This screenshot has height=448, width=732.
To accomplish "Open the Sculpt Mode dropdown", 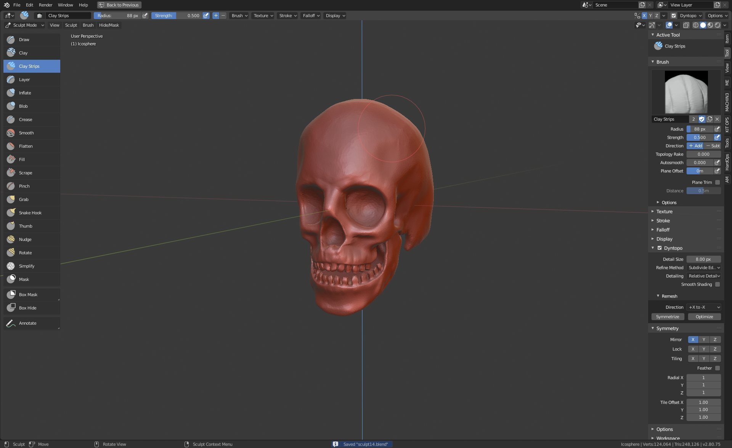I will [x=25, y=25].
